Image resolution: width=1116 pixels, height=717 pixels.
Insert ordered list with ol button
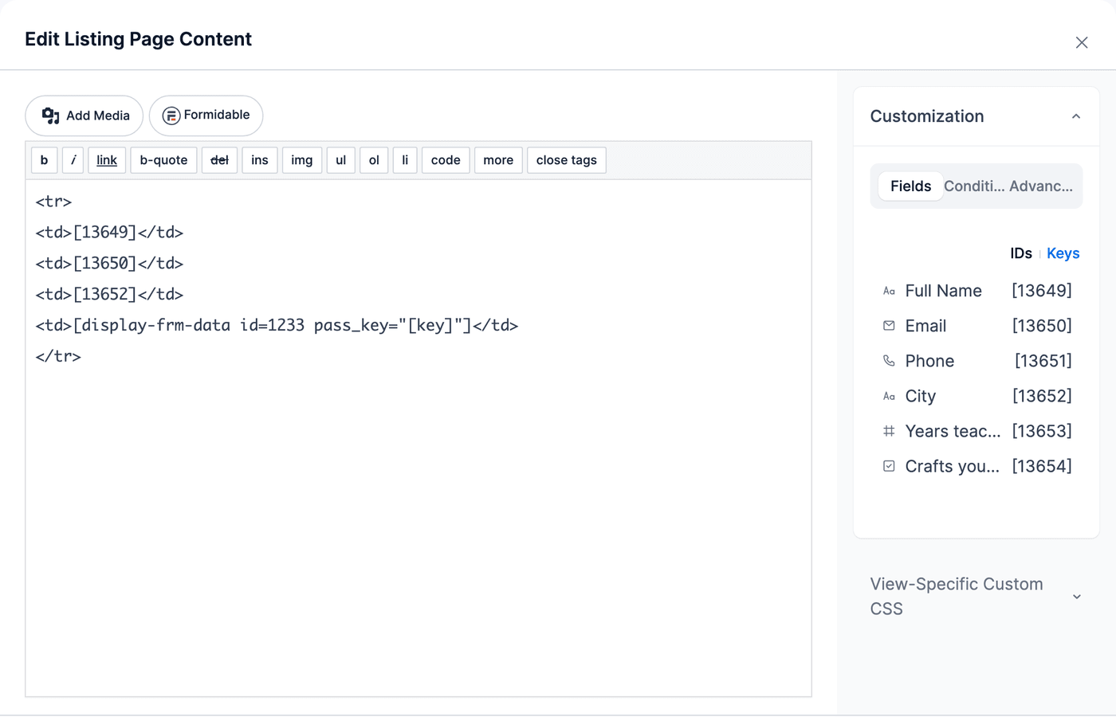point(374,160)
